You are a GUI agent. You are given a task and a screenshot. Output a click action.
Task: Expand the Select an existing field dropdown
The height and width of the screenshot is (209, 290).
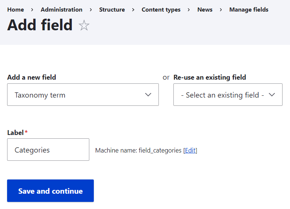pyautogui.click(x=228, y=95)
